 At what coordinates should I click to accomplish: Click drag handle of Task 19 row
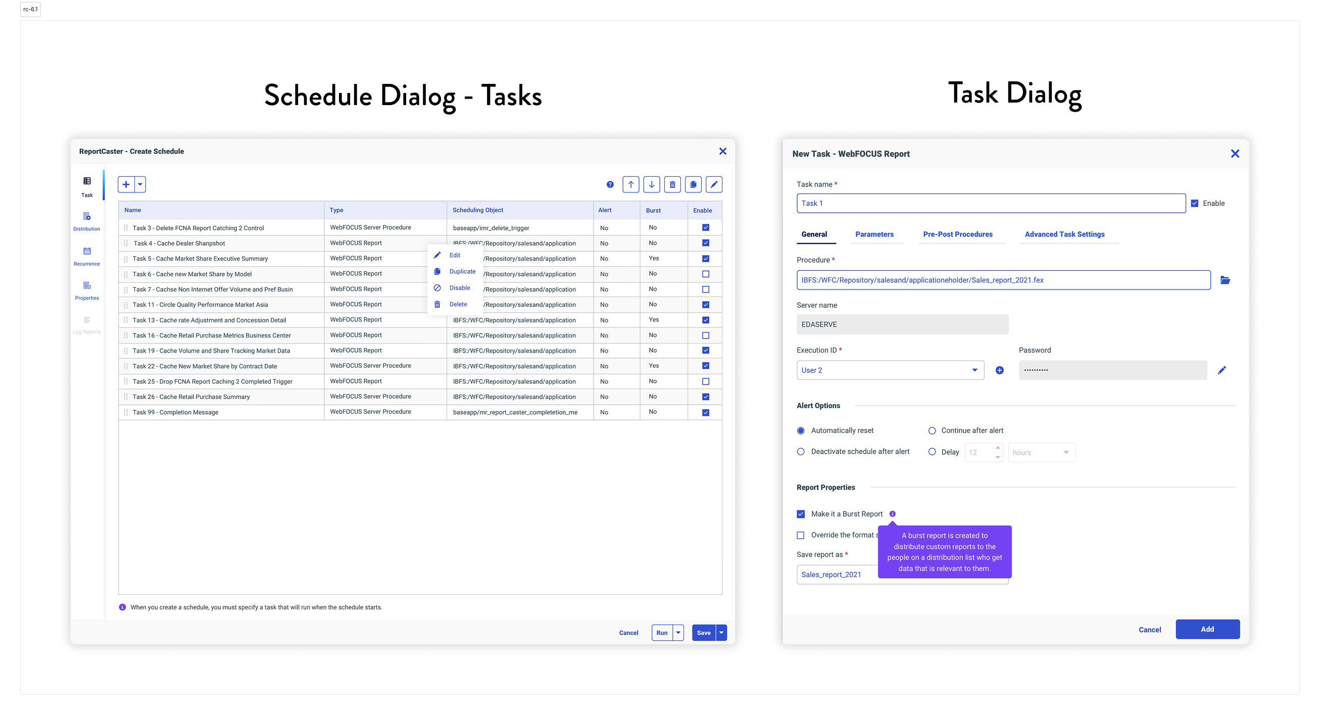click(126, 351)
